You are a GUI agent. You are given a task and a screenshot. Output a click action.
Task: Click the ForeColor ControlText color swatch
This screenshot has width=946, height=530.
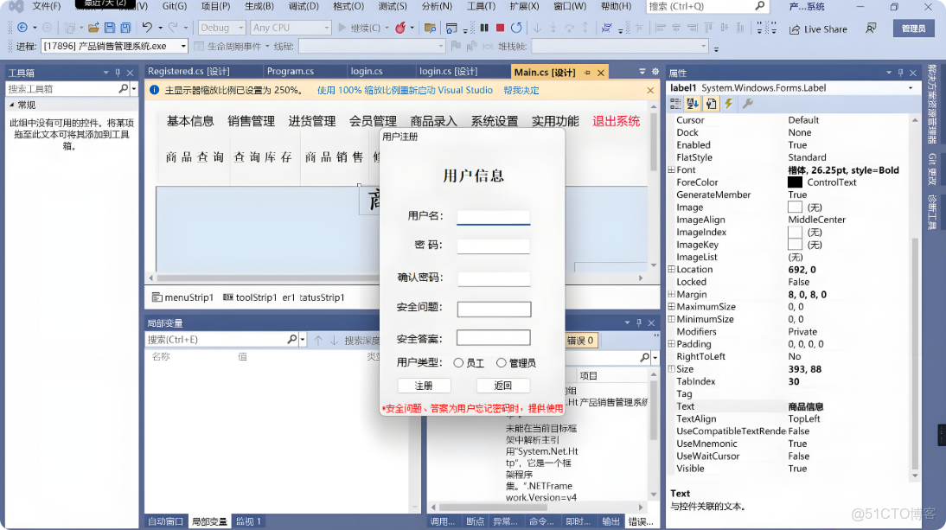point(793,182)
